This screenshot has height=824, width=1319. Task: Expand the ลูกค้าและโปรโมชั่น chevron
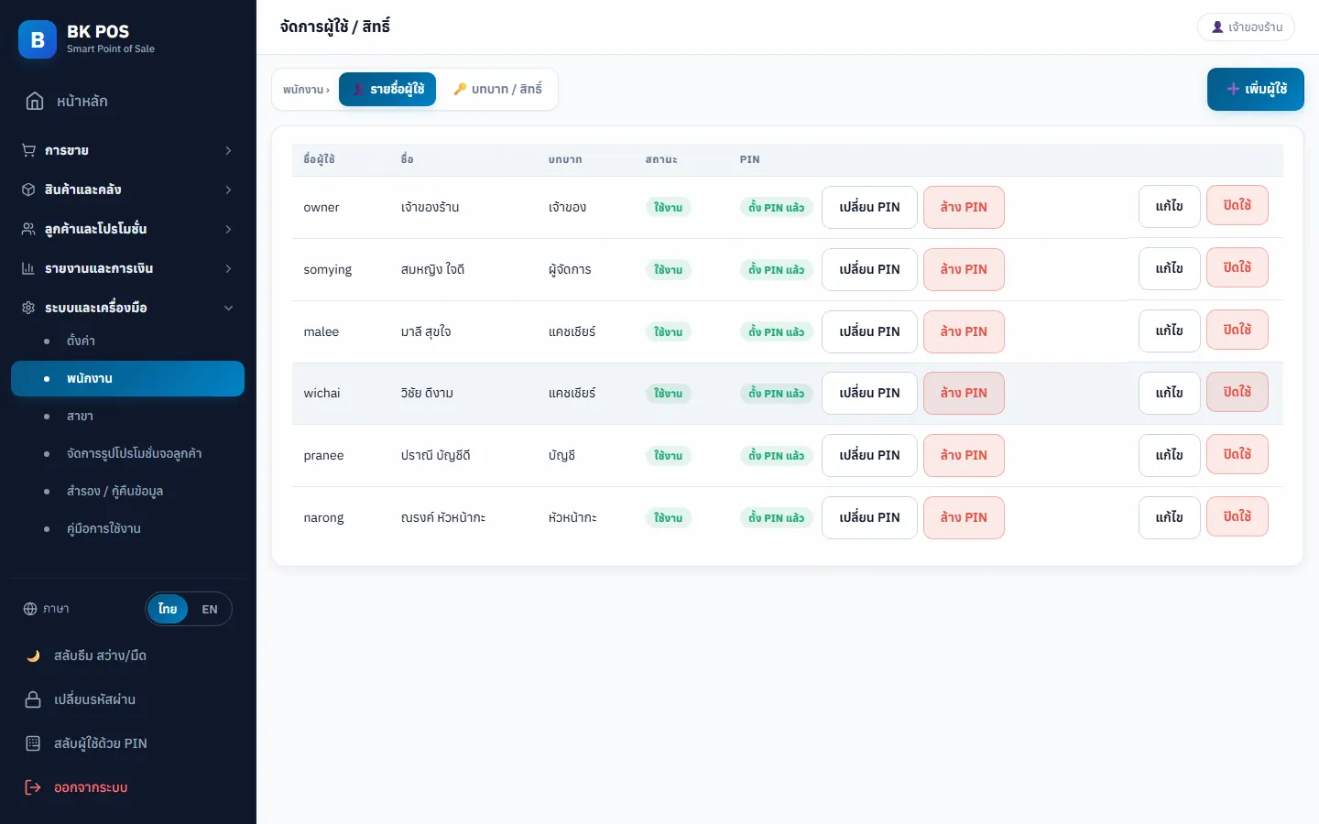coord(228,229)
